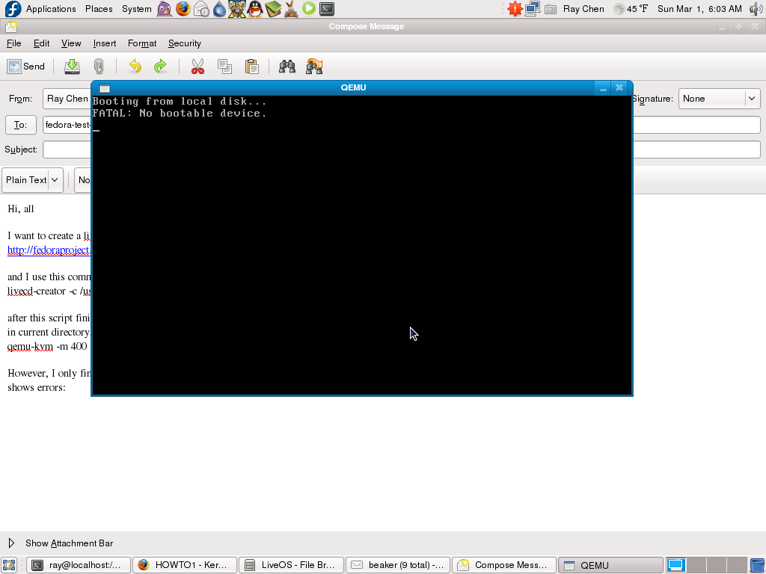Open QEMU window menu icon in titlebar
Screen dimensions: 766x574
point(105,88)
